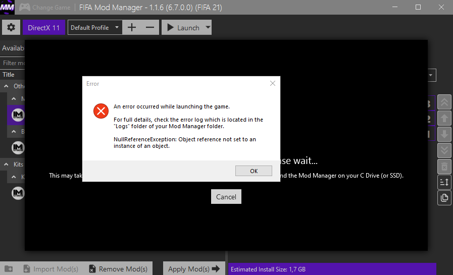
Task: Open the Default Profile dropdown
Action: pyautogui.click(x=95, y=27)
